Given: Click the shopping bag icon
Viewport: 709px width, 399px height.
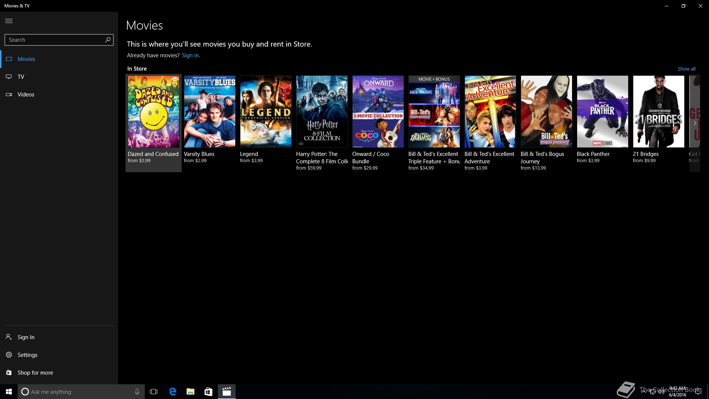Looking at the screenshot, I should pyautogui.click(x=9, y=372).
